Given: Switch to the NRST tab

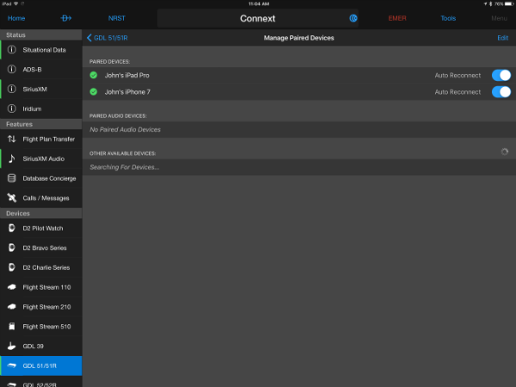Looking at the screenshot, I should tap(116, 18).
